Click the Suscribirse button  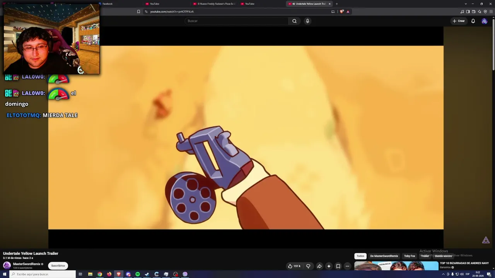[x=58, y=266]
